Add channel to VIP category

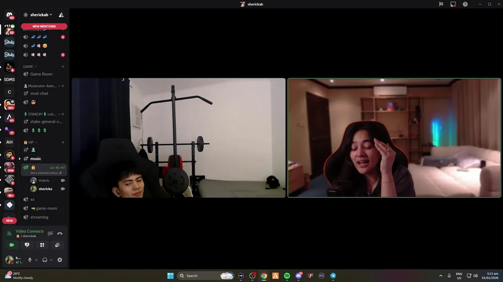[63, 142]
